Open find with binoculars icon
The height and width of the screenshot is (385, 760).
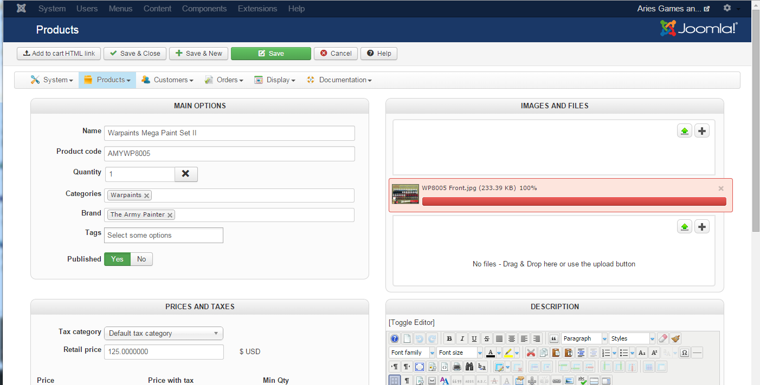click(469, 367)
